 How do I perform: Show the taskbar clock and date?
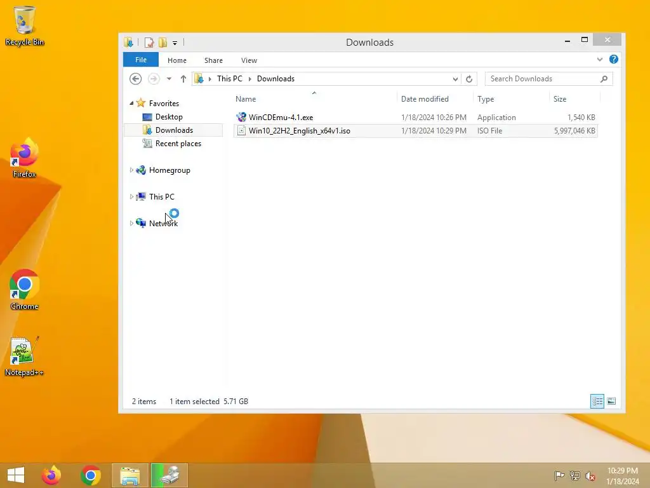pyautogui.click(x=623, y=476)
